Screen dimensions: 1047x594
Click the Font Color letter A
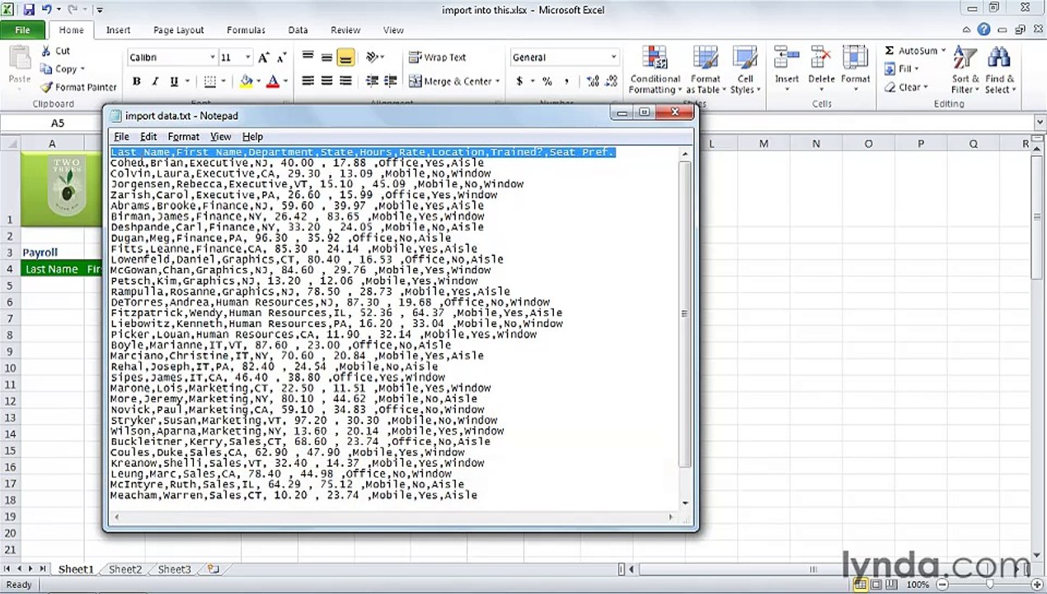point(271,82)
